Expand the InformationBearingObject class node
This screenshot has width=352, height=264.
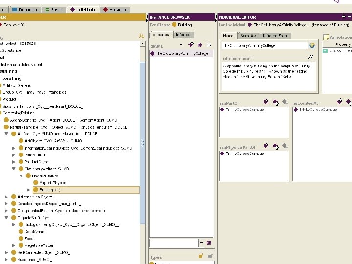[x=14, y=148]
